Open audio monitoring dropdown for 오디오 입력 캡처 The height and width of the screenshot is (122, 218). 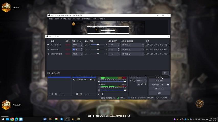coord(133,54)
